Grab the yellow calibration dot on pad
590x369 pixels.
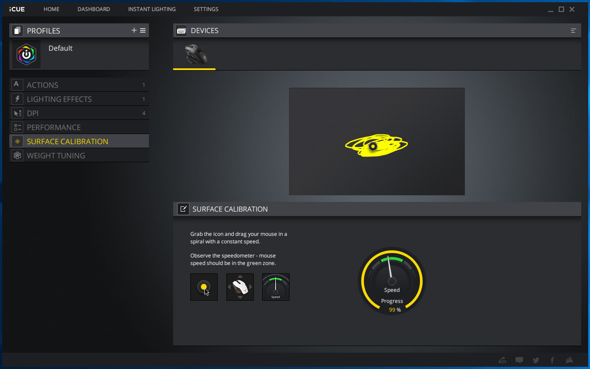click(373, 146)
